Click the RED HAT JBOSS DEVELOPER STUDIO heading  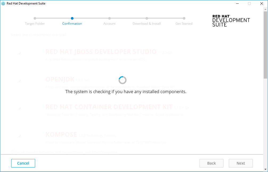[x=101, y=51]
